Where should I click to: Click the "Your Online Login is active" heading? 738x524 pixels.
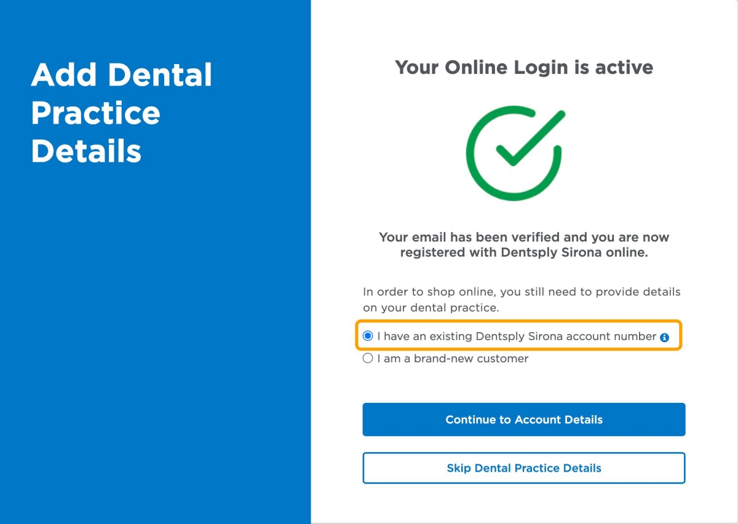click(523, 67)
